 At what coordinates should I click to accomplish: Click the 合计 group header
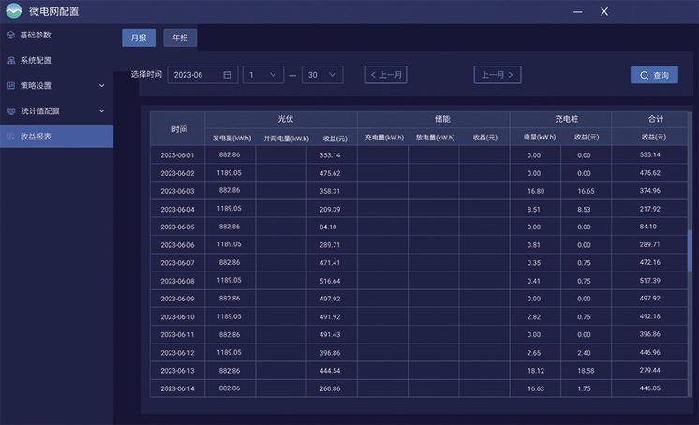coord(649,120)
